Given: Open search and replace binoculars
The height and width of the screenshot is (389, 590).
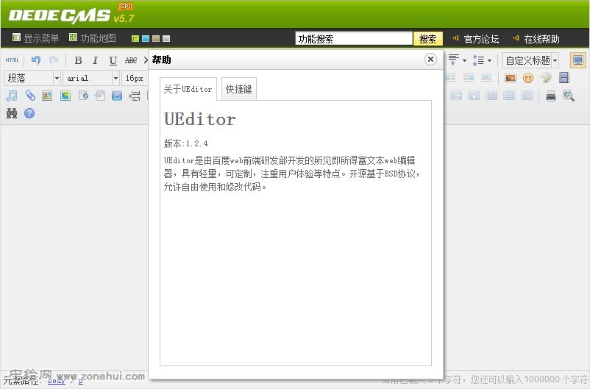Looking at the screenshot, I should [x=12, y=113].
